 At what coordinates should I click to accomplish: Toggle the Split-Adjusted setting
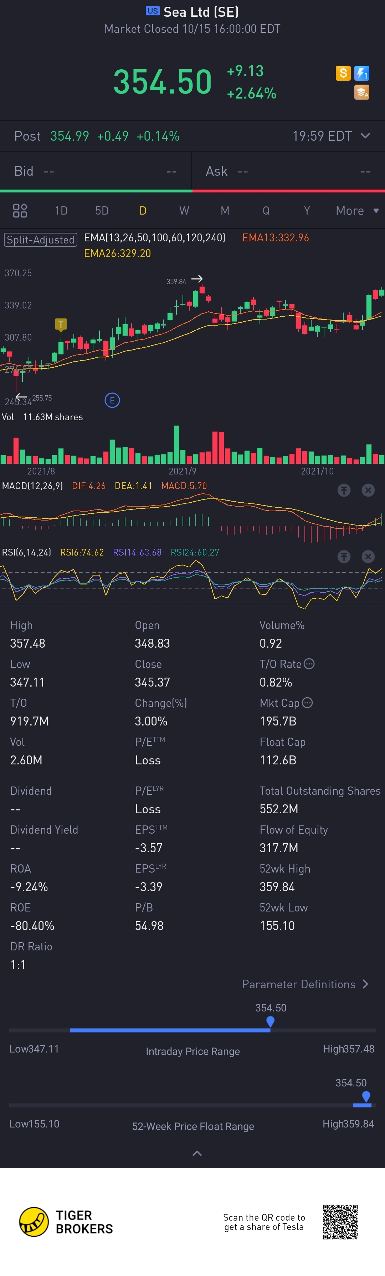(41, 240)
